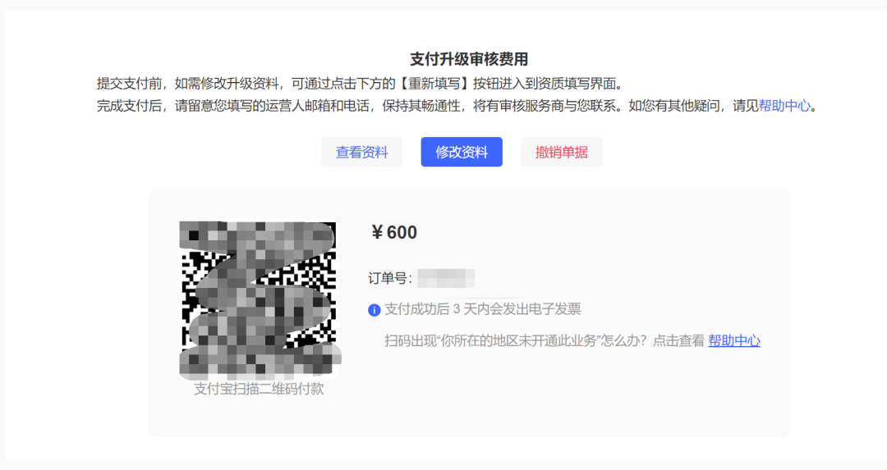Click the blurred order number value
The image size is (887, 470).
point(446,279)
